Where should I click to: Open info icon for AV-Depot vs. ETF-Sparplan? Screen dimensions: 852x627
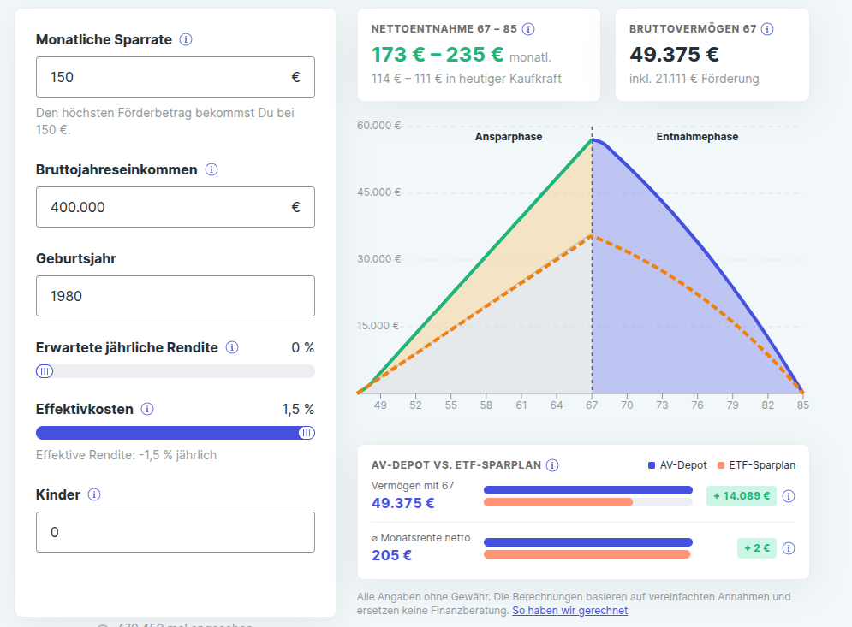point(552,465)
